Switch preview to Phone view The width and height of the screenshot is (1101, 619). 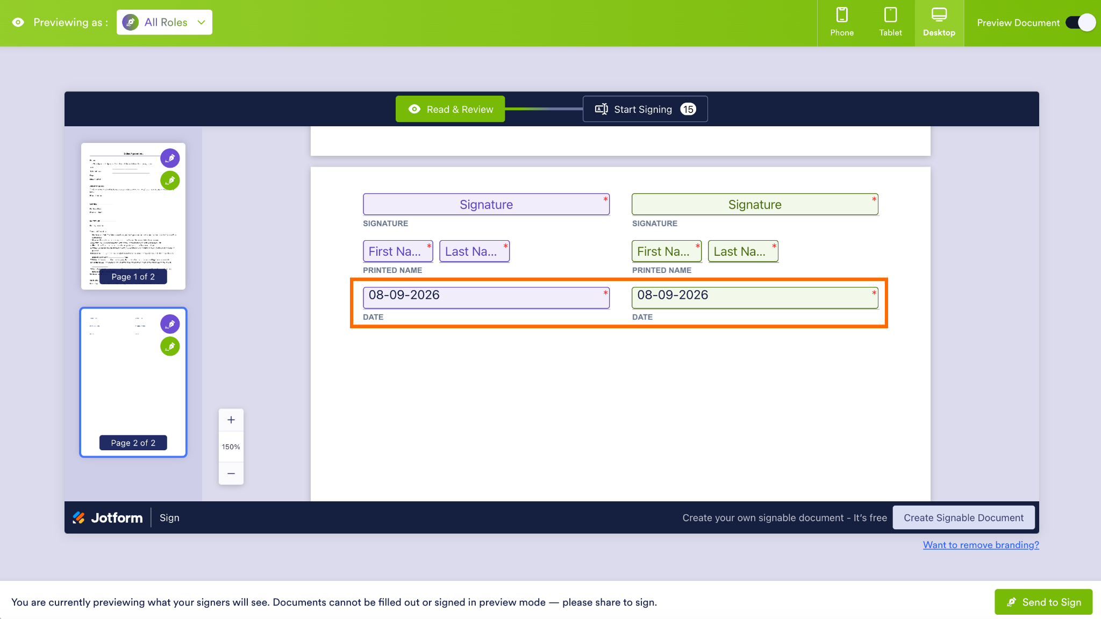[842, 23]
